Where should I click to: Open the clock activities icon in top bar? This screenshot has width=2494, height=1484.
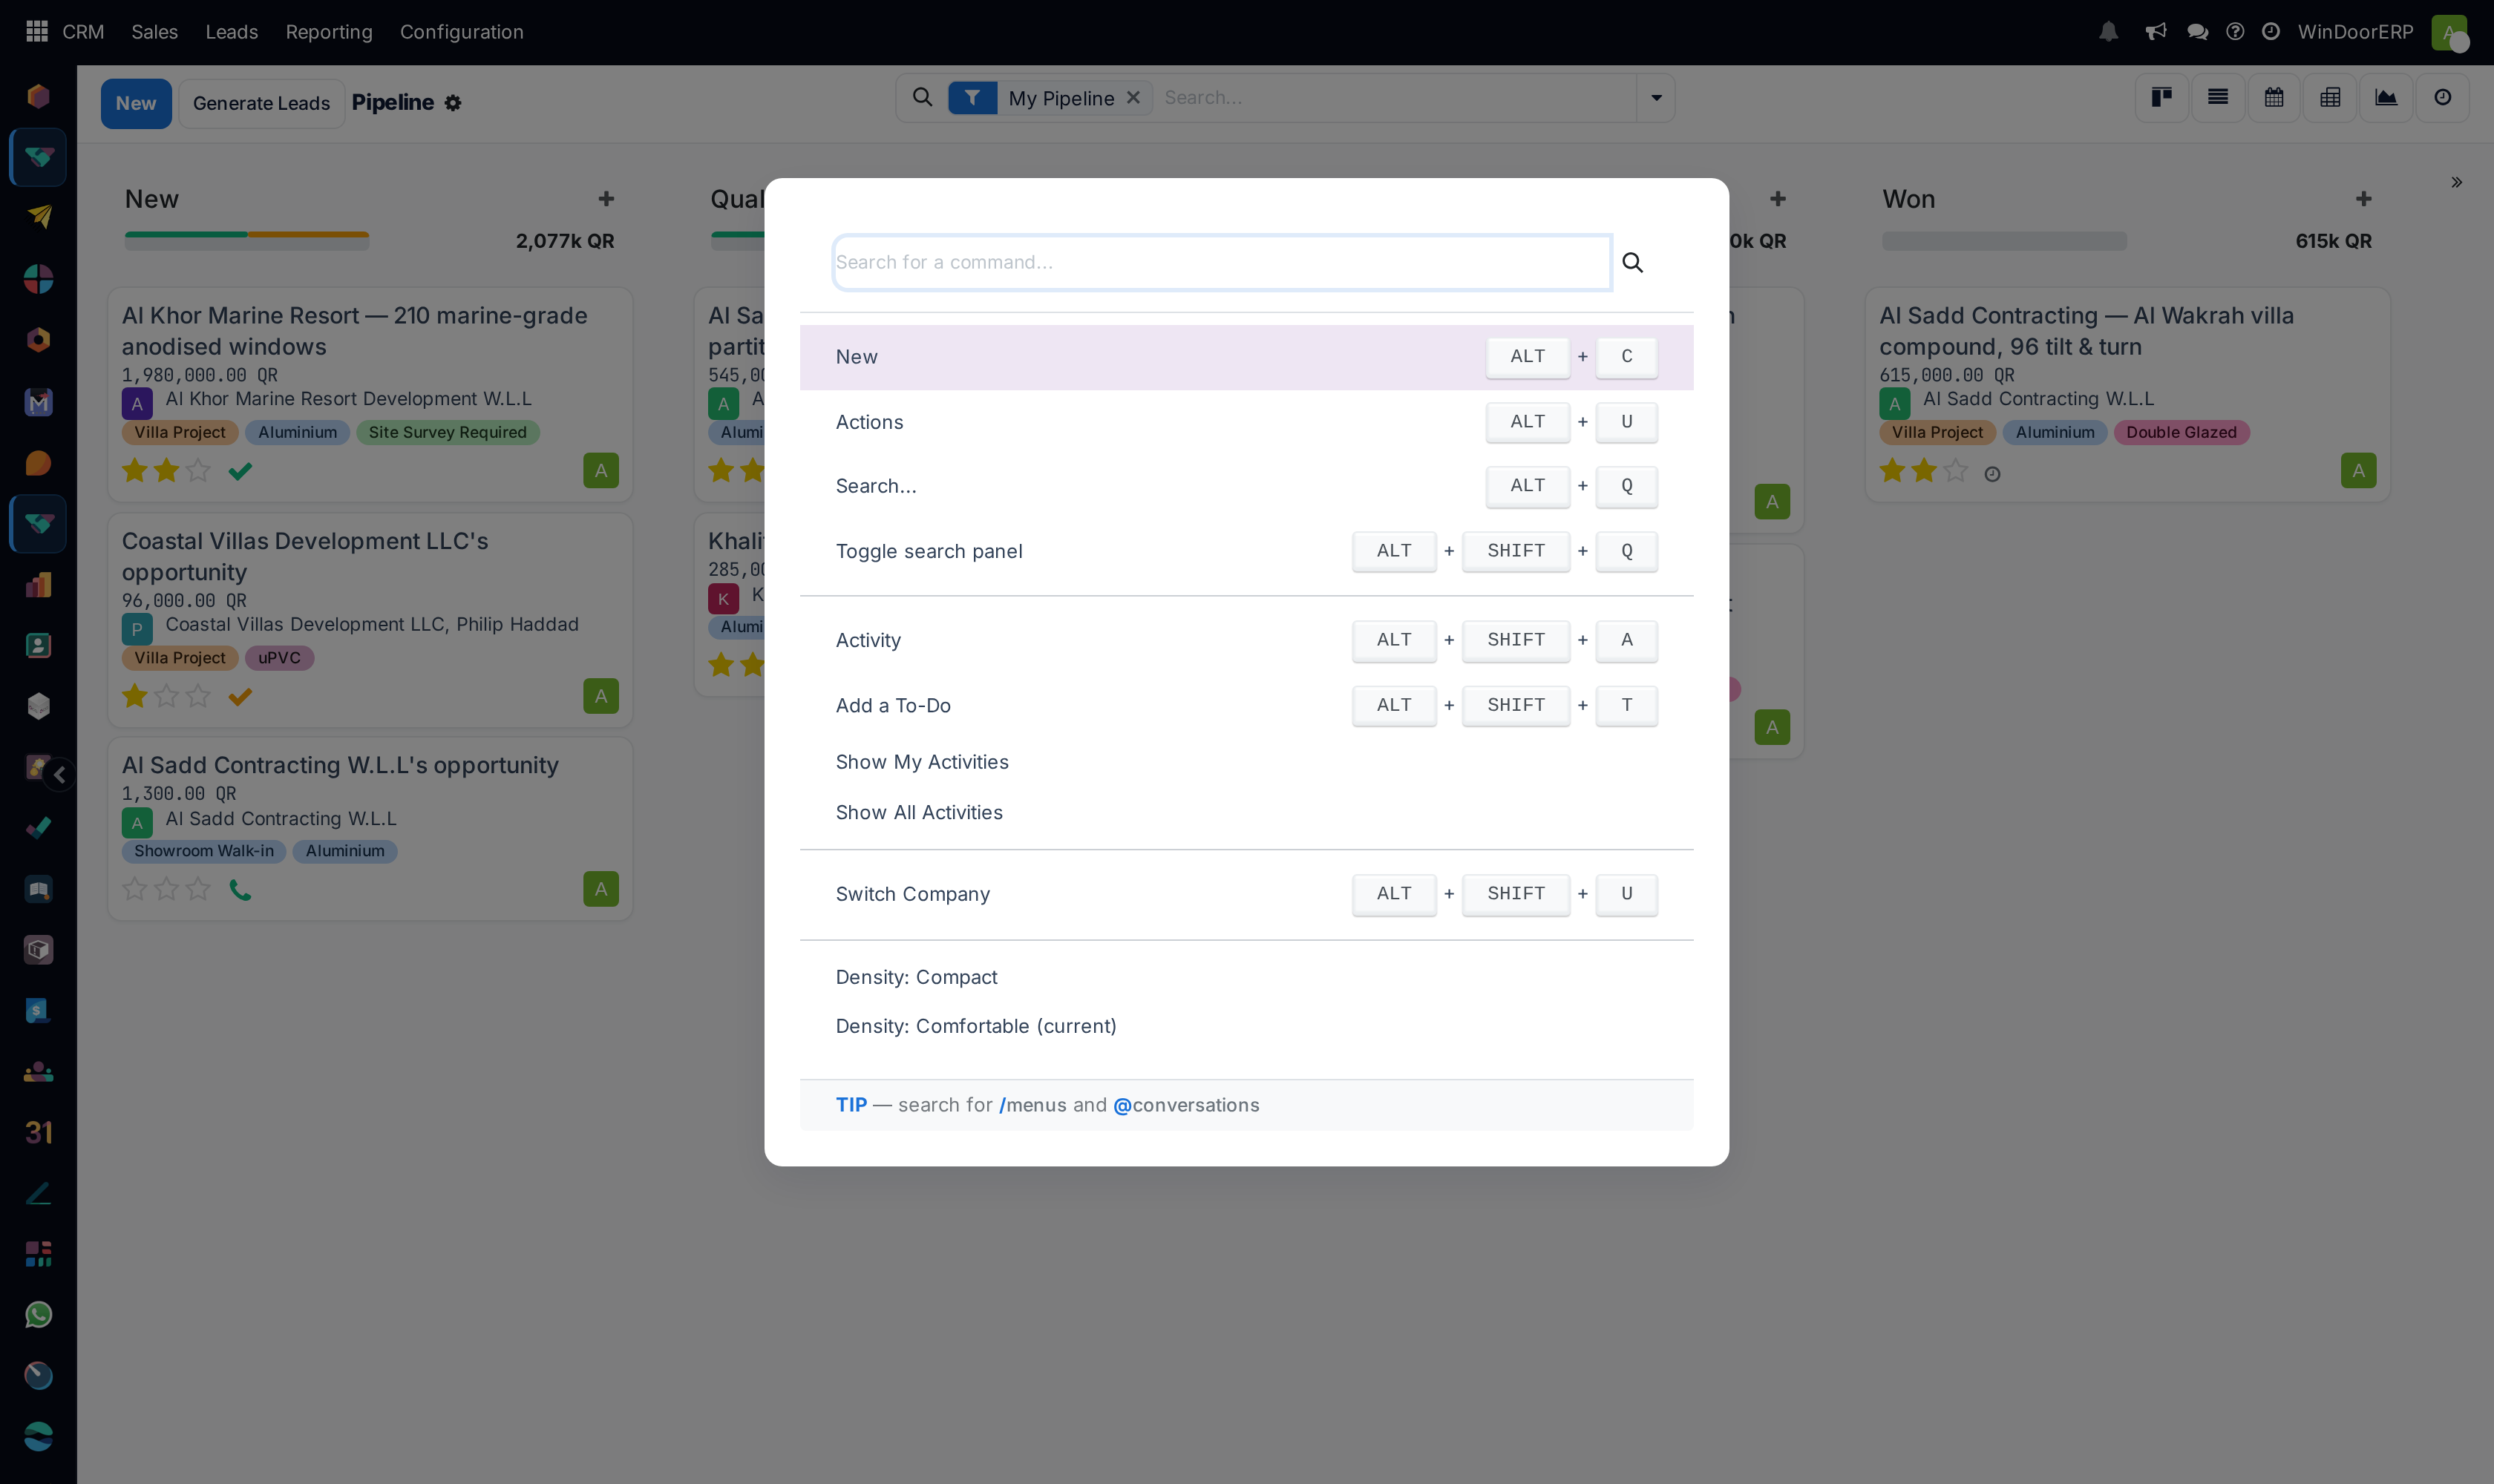(2271, 32)
